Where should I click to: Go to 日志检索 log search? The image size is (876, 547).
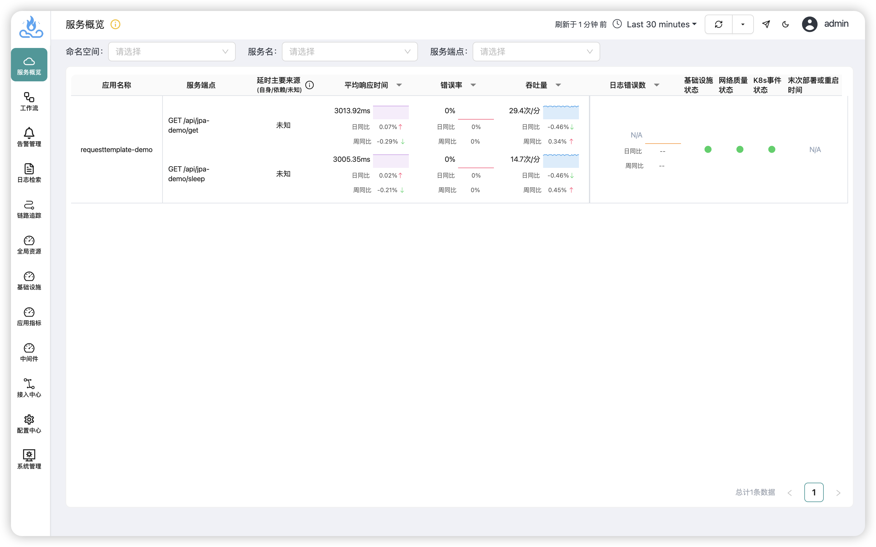click(x=29, y=173)
